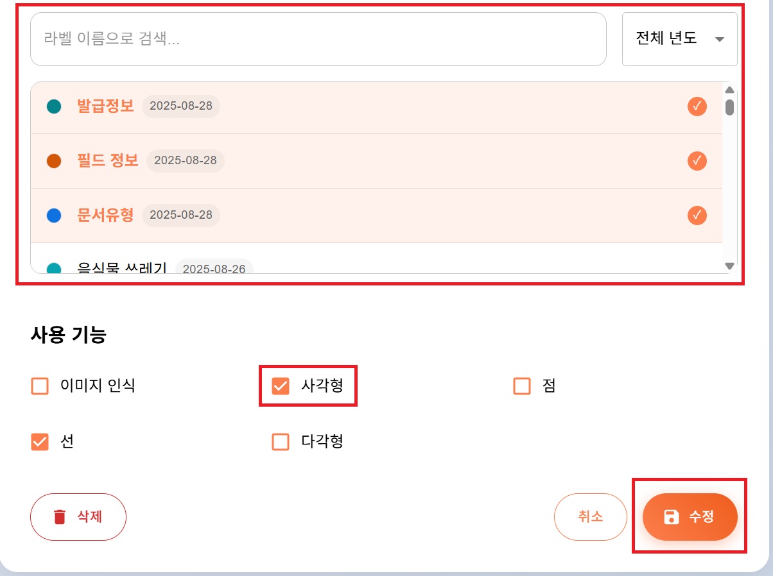This screenshot has width=773, height=576.
Task: Select the 필드 정보 label name
Action: (108, 160)
